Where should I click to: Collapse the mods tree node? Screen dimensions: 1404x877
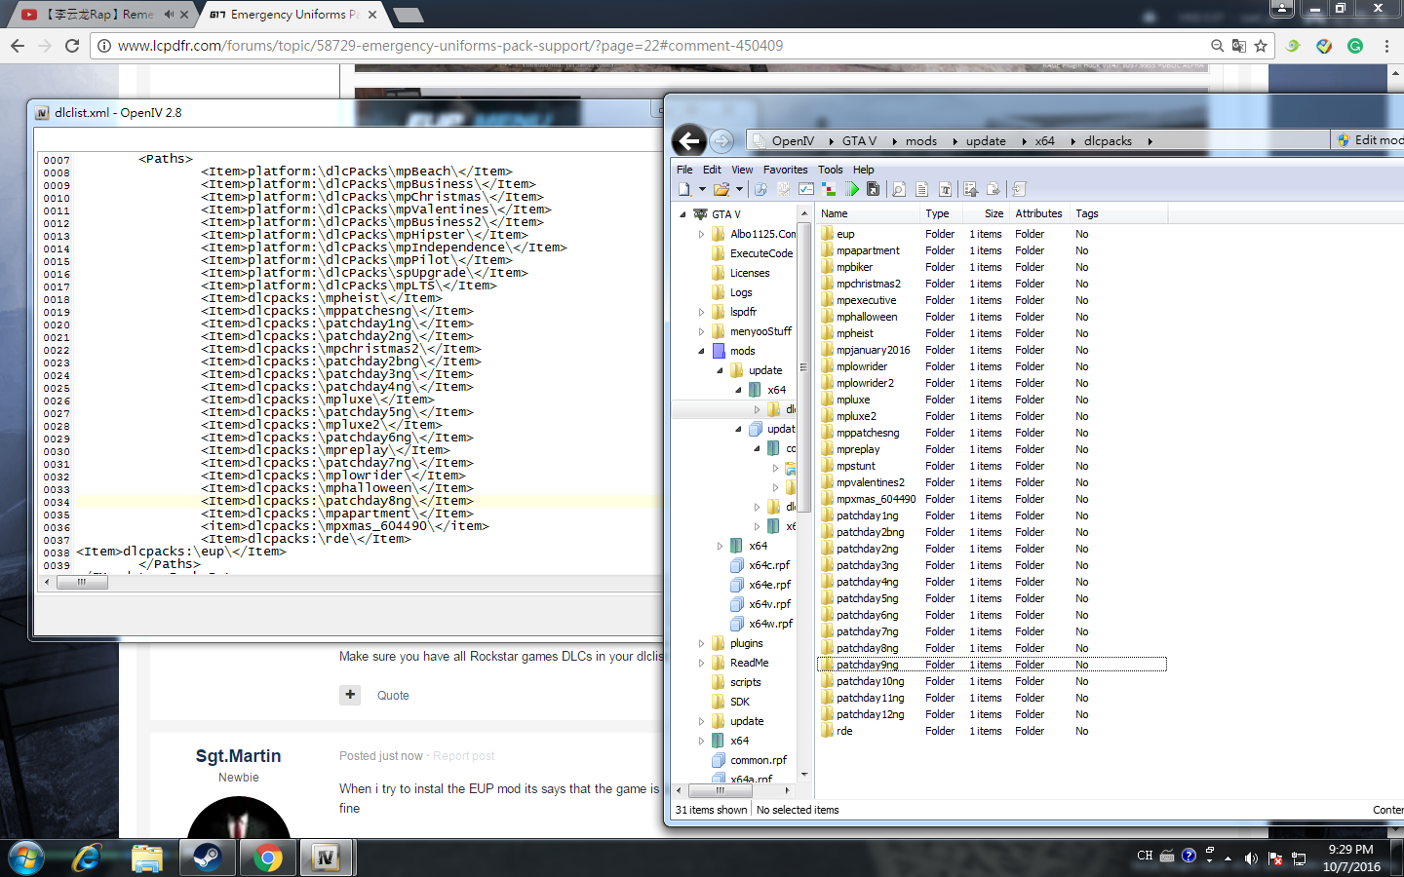pos(701,351)
